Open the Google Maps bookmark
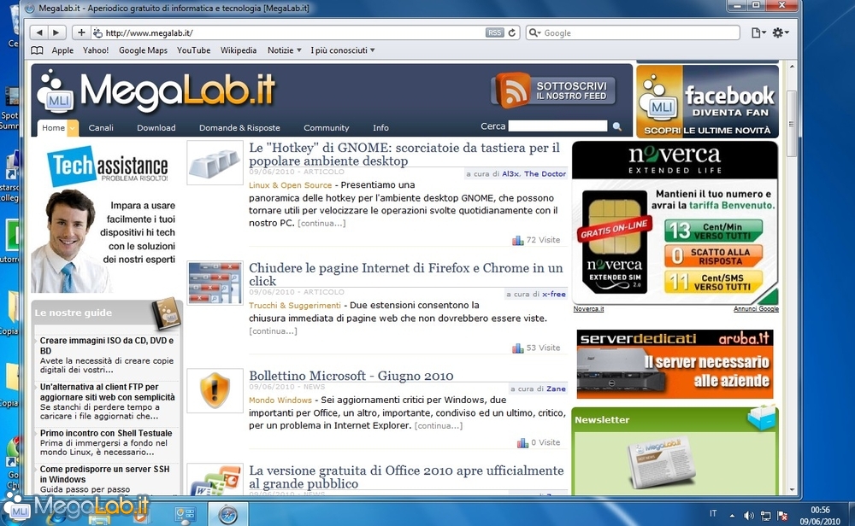Screen dimensions: 855x526 pyautogui.click(x=143, y=50)
